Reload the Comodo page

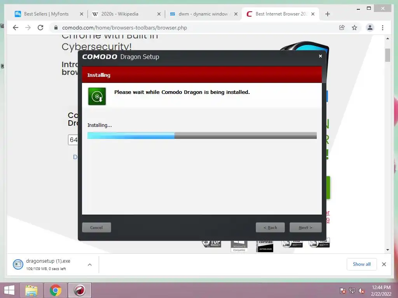(x=40, y=28)
